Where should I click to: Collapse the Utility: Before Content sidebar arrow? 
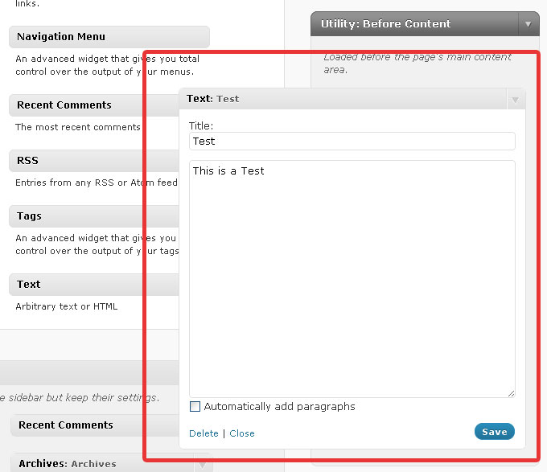coord(528,24)
